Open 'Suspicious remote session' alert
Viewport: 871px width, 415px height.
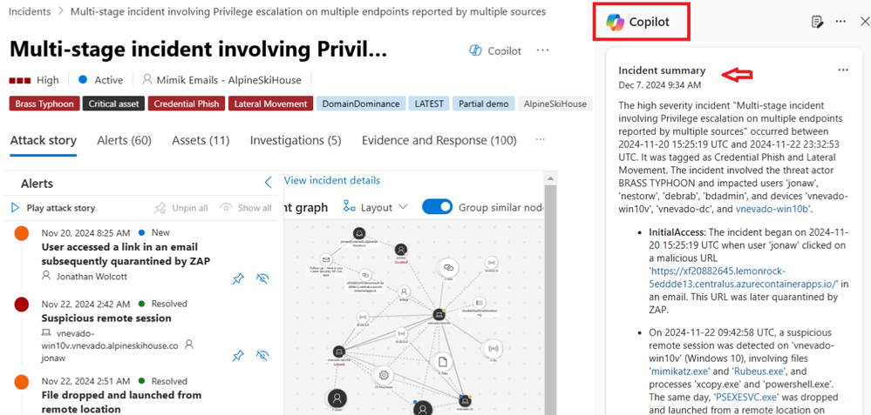106,318
